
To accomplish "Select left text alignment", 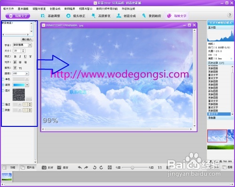I will [15, 62].
